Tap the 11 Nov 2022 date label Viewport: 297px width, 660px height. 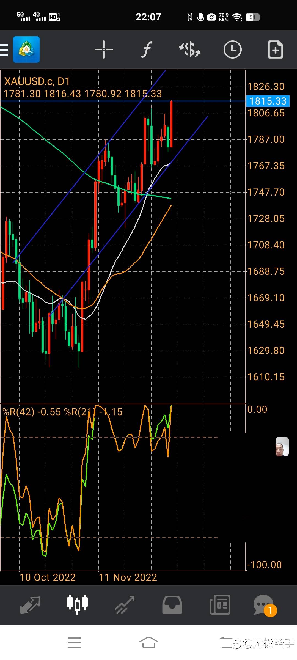(128, 577)
